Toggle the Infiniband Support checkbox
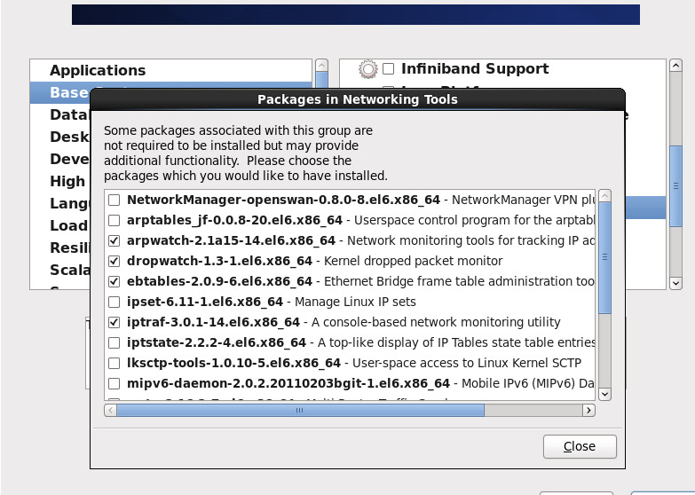Viewport: 695px width, 495px height. [x=388, y=68]
